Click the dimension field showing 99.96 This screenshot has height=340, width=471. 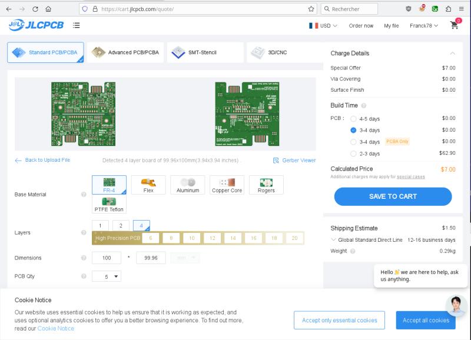pos(151,258)
